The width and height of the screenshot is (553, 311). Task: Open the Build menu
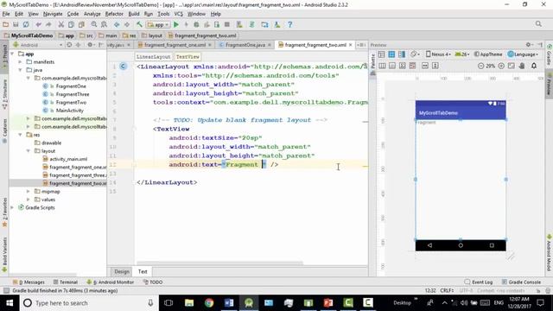(x=134, y=14)
